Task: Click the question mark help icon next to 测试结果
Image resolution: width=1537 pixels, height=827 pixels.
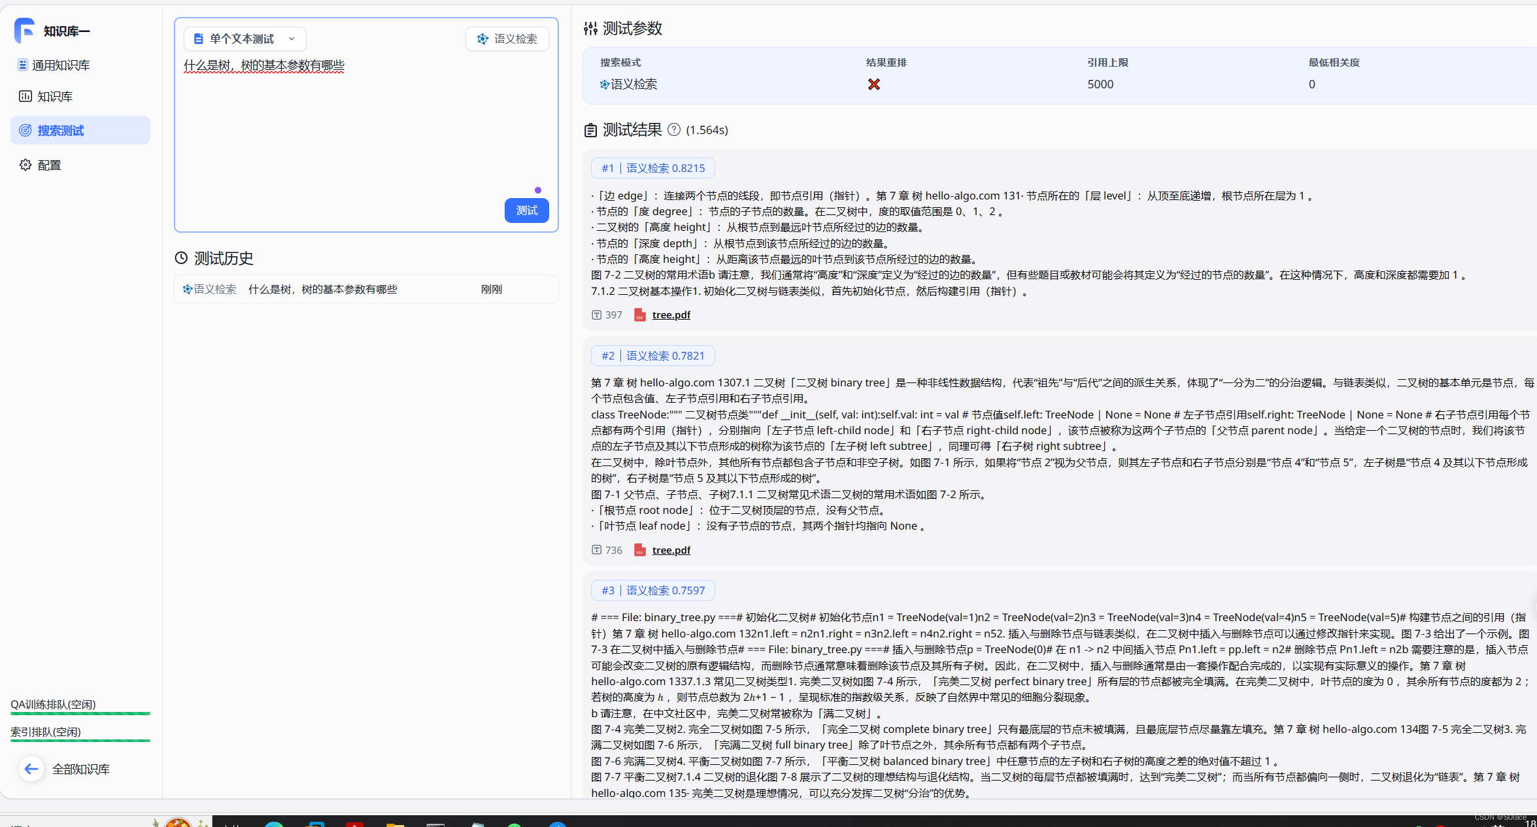Action: point(674,129)
